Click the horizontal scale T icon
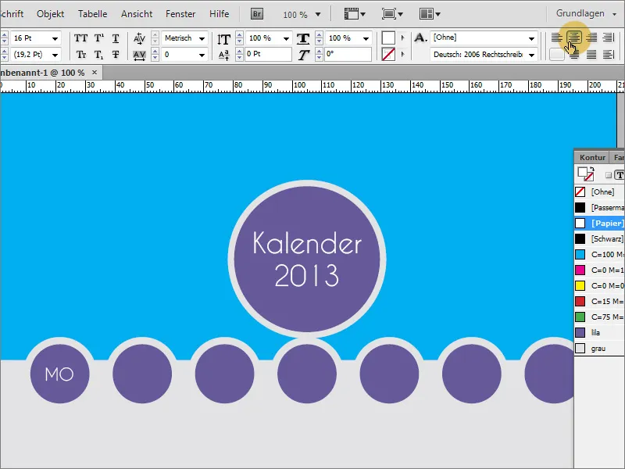 coord(303,38)
